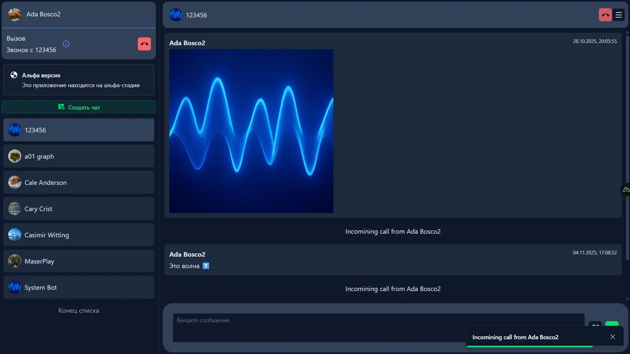Hang up via red button in left sidebar
630x354 pixels.
(144, 43)
